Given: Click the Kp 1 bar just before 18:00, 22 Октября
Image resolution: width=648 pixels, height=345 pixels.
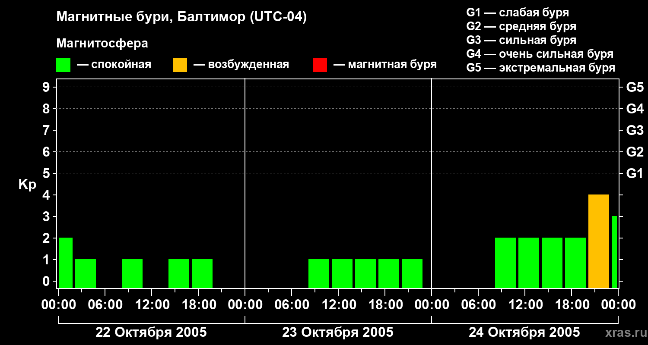Looking at the screenshot, I should (x=179, y=273).
